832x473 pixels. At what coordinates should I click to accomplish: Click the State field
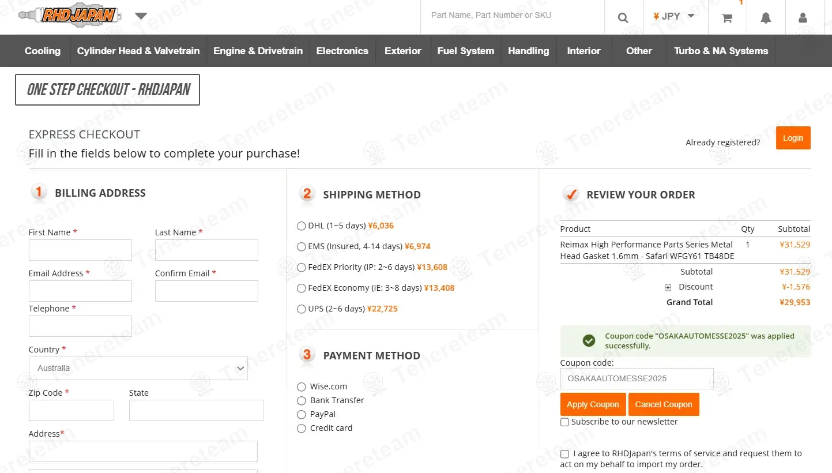coord(196,411)
